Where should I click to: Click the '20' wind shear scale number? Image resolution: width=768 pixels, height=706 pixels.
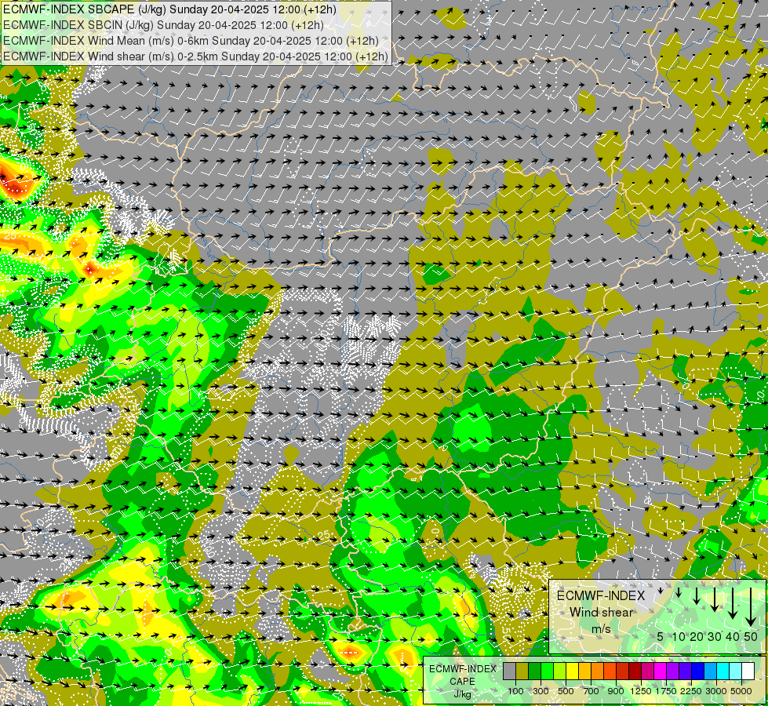[697, 636]
